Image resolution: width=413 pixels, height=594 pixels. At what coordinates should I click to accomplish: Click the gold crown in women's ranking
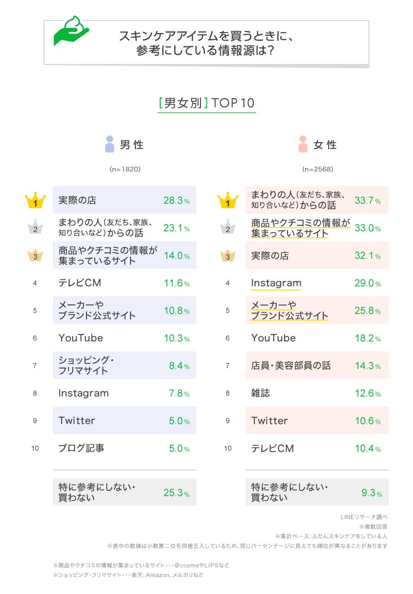coord(227,201)
